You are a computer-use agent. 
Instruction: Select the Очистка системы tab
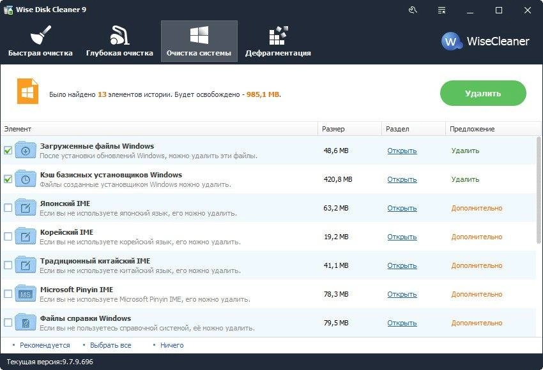(x=199, y=41)
